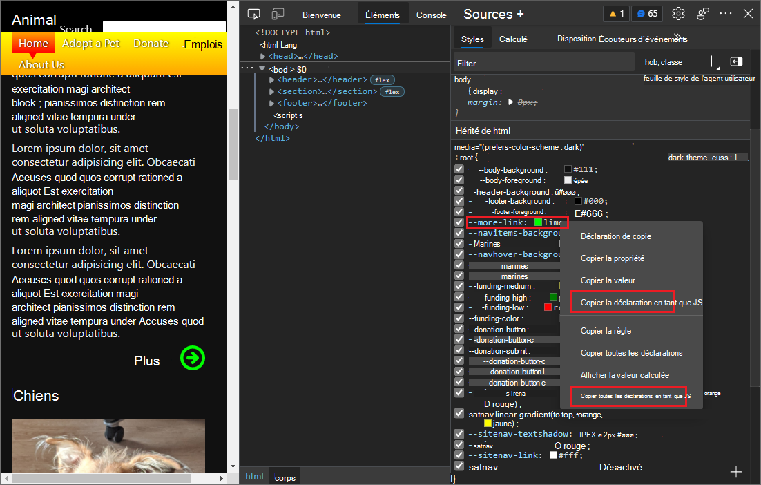Expand the margin shorthand property
Screen dimensions: 761x485
click(x=510, y=102)
